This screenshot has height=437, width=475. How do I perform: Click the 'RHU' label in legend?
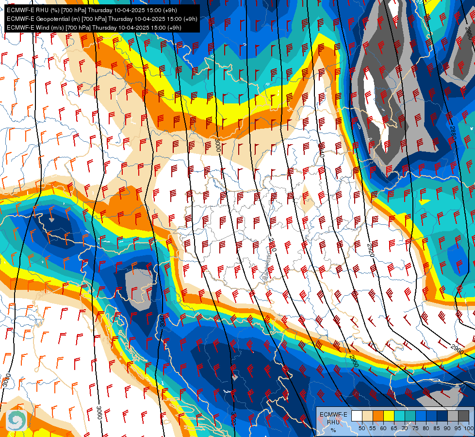(x=333, y=422)
